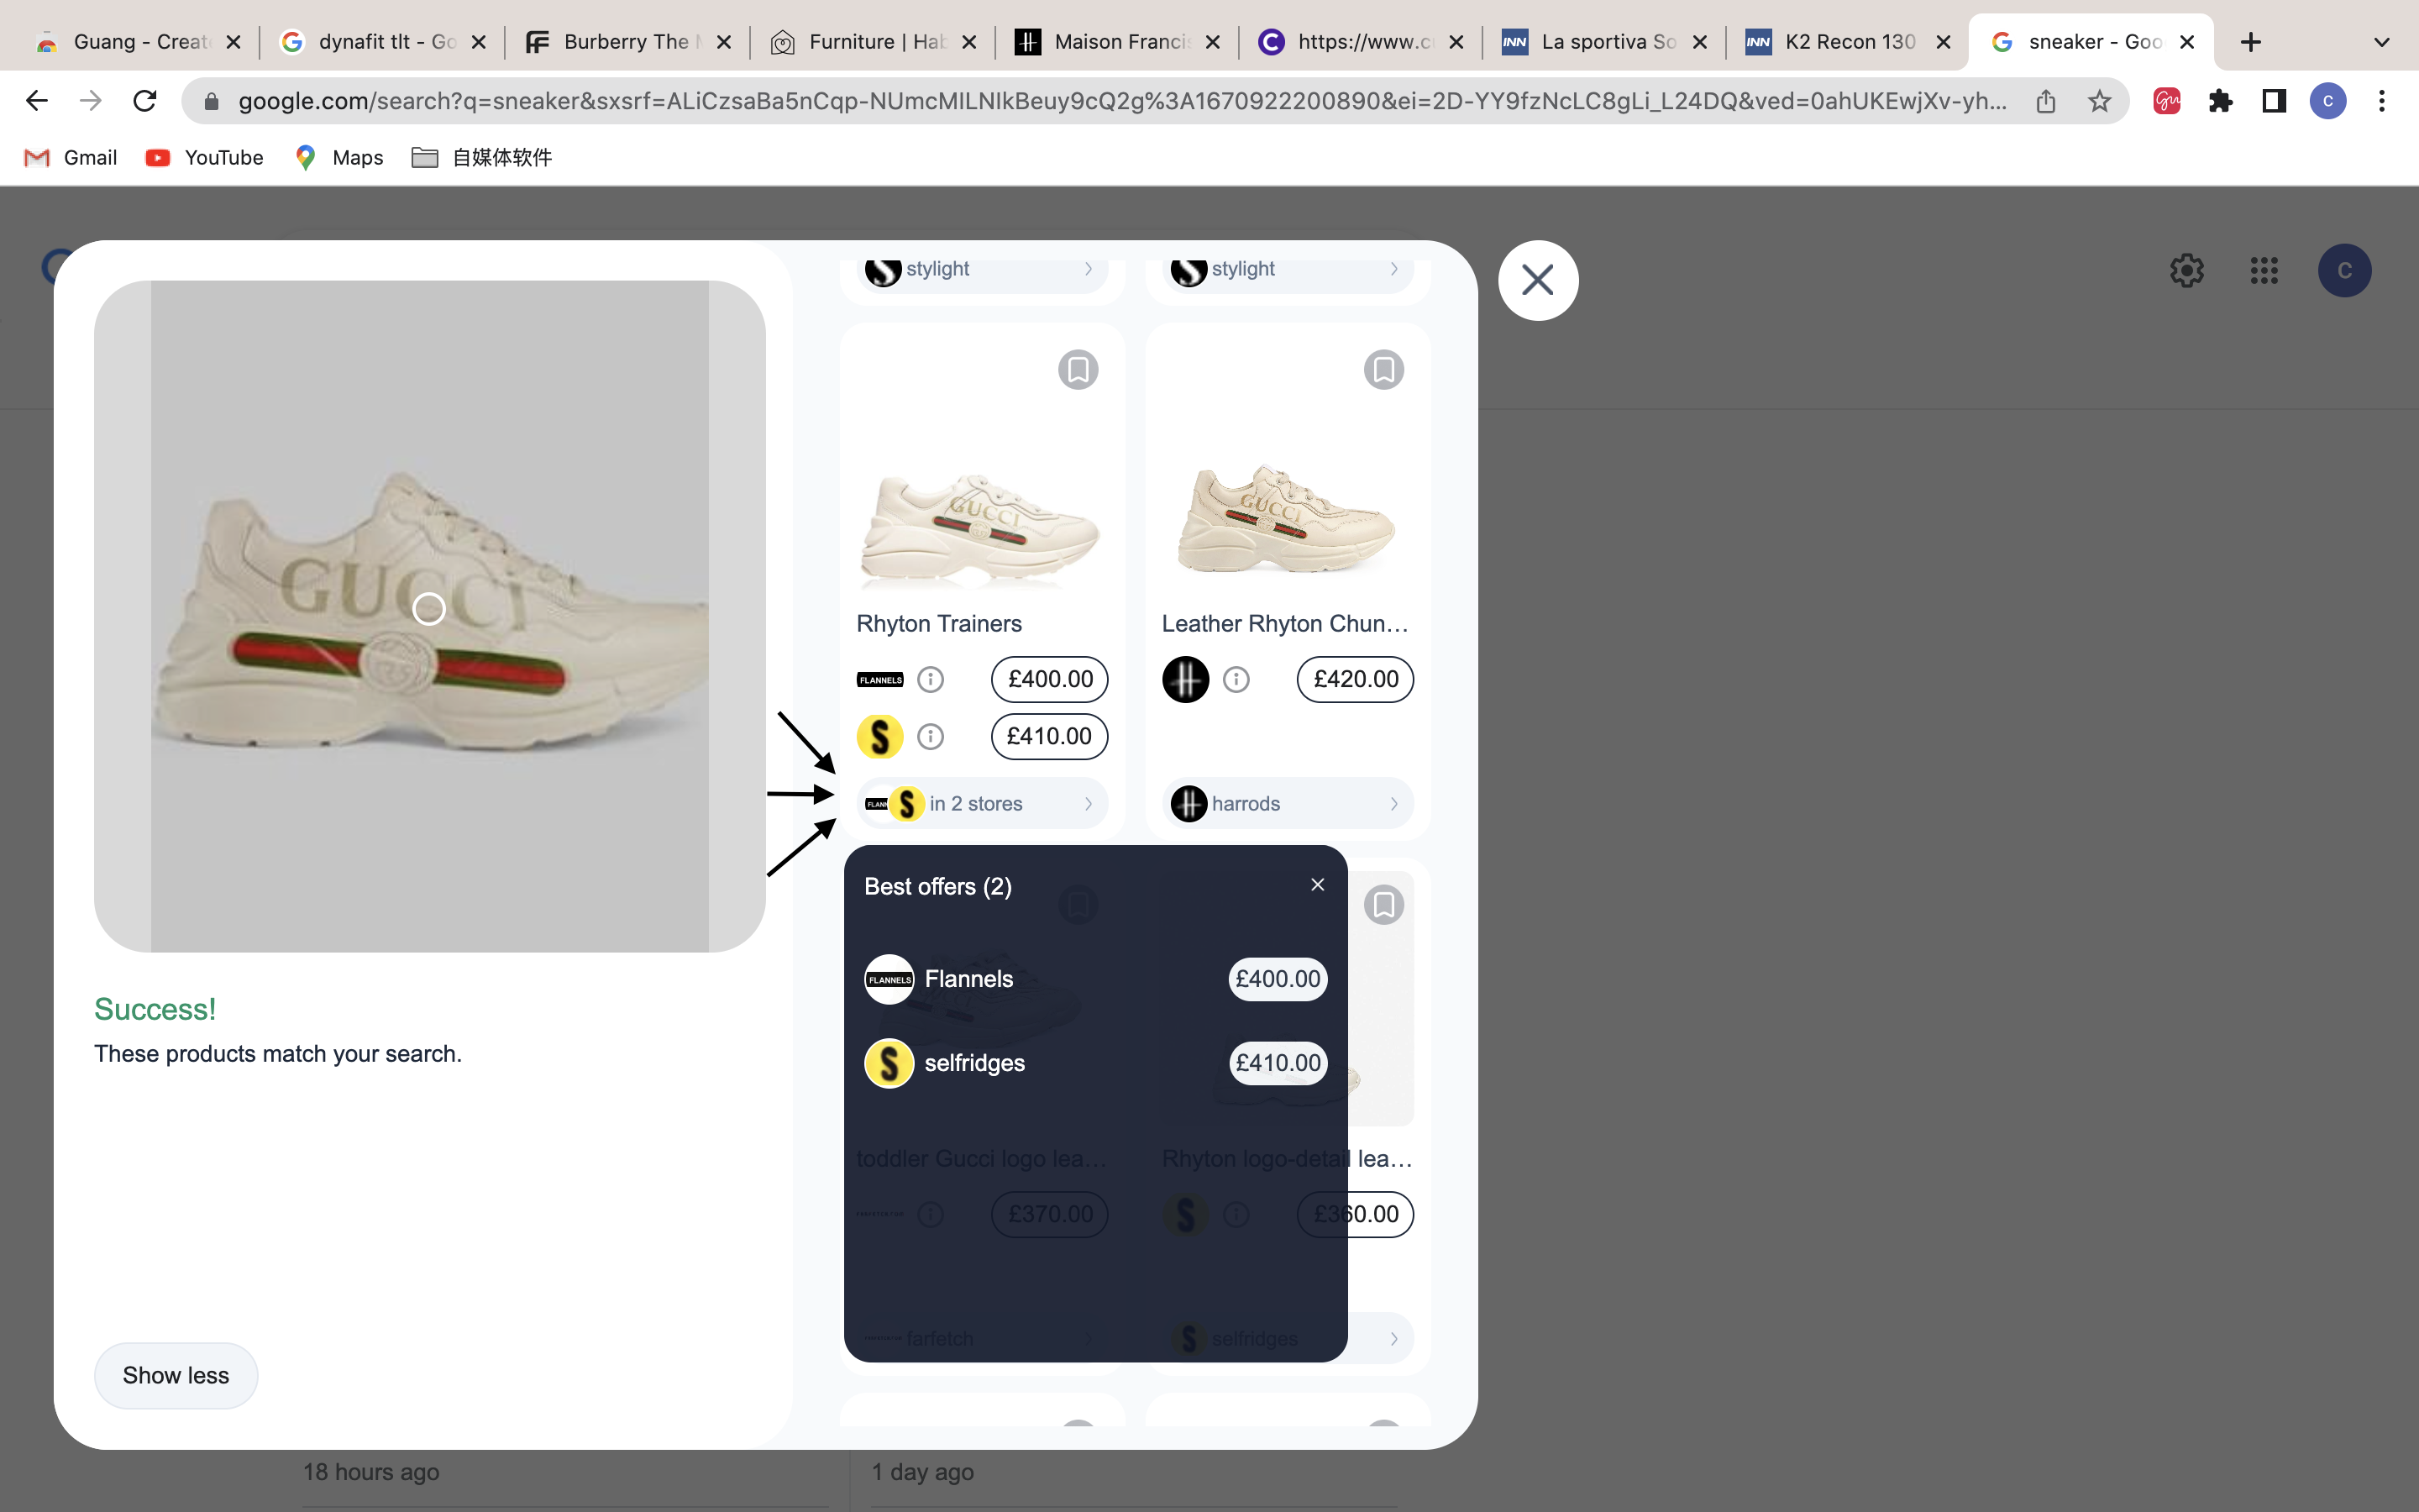This screenshot has width=2419, height=1512.
Task: Select the £400.00 price on Rhyton Trainers card
Action: point(1050,680)
